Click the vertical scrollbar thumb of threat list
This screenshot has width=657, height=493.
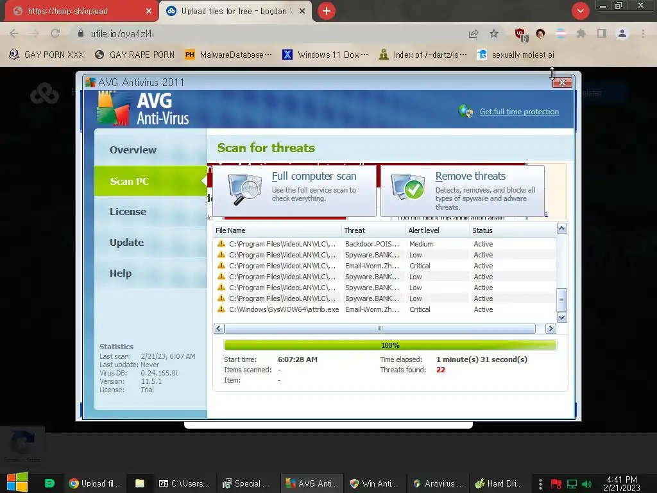[561, 300]
